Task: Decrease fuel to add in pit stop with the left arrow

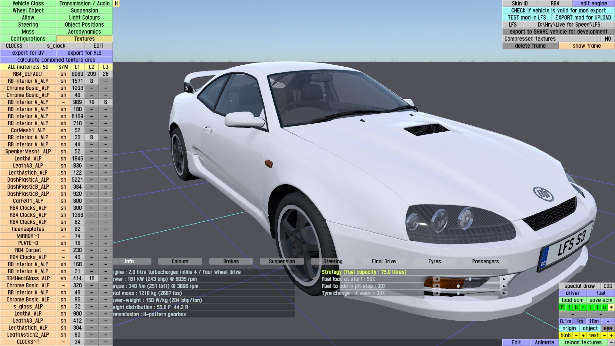Action: [x=436, y=286]
